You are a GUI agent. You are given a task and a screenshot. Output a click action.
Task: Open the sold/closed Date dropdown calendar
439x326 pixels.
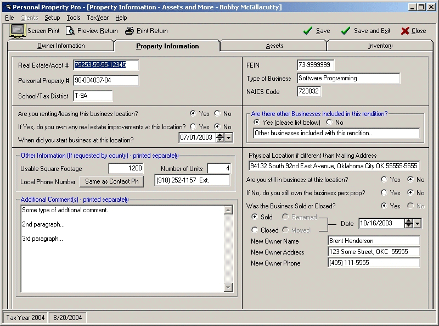click(418, 223)
